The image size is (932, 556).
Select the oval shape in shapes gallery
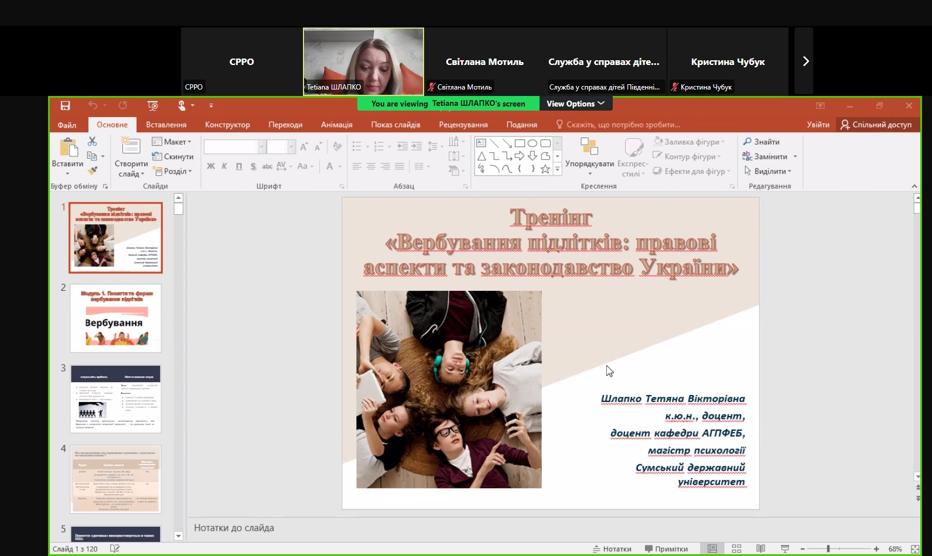(532, 143)
